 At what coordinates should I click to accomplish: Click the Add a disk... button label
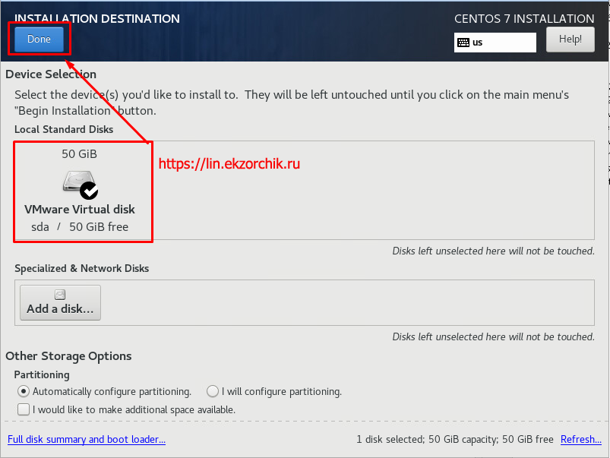point(60,309)
